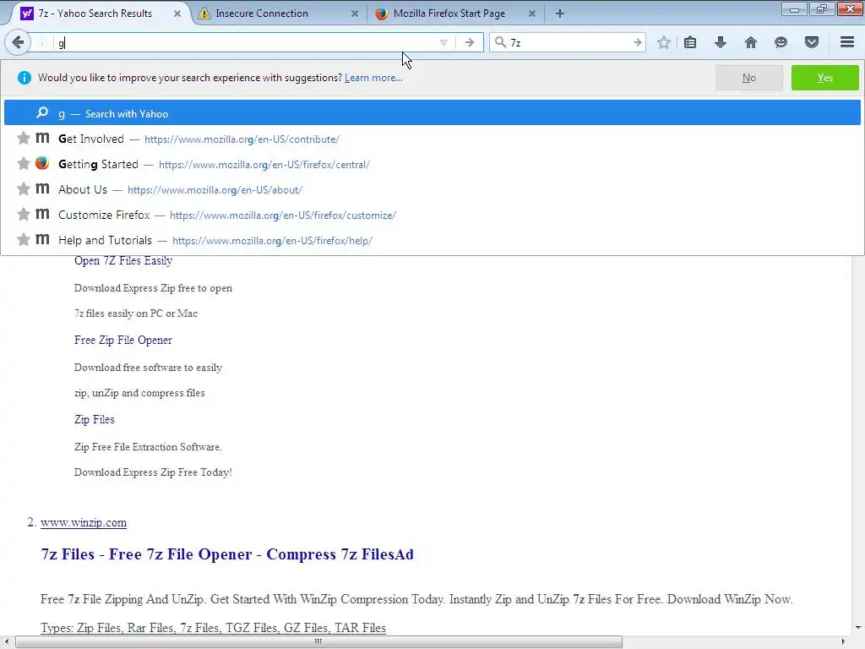The image size is (865, 649).
Task: Click the text 'zip, unZip and compress files'
Action: 139,393
